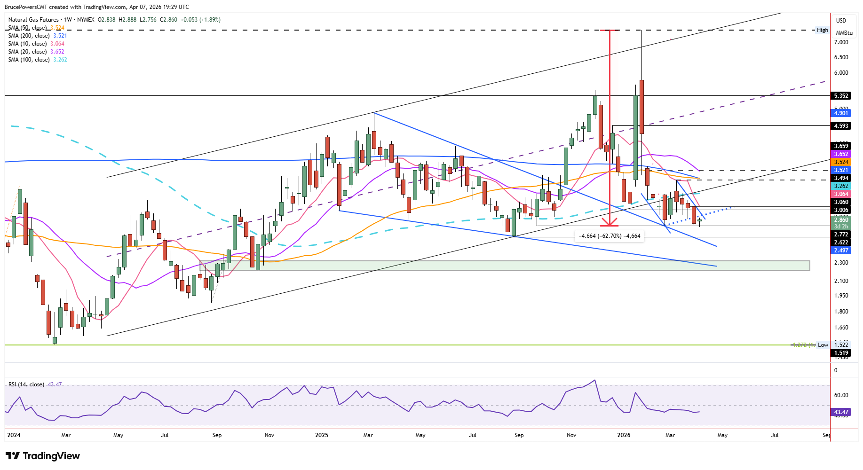Click the 2.300 tick on the price axis
This screenshot has height=470, width=863.
[841, 263]
